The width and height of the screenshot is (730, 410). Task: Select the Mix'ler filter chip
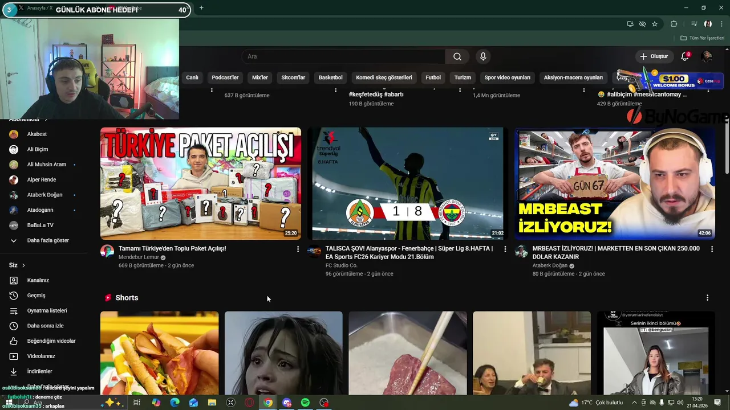(x=260, y=77)
